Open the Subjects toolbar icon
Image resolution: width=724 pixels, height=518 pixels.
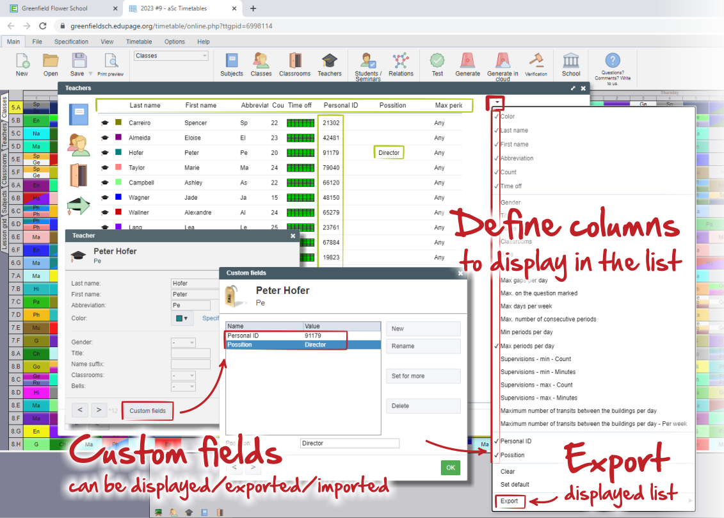click(x=232, y=64)
